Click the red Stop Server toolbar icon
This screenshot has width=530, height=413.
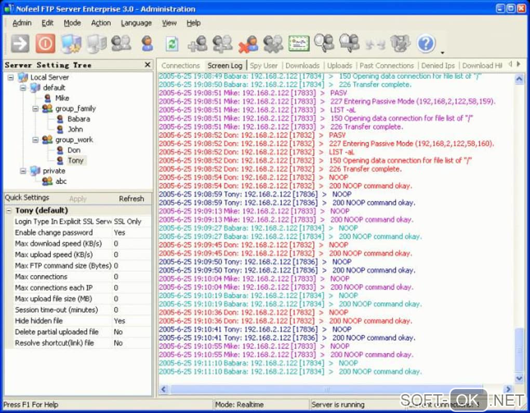pos(46,44)
